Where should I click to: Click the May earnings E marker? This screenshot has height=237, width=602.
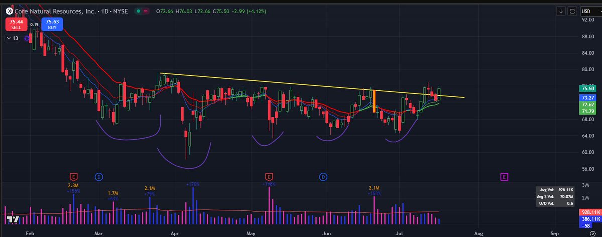coord(269,176)
